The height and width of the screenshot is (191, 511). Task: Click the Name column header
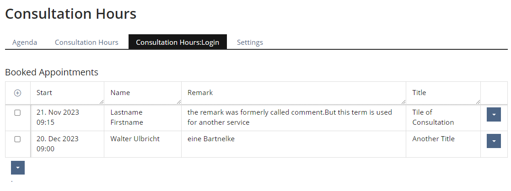(120, 93)
